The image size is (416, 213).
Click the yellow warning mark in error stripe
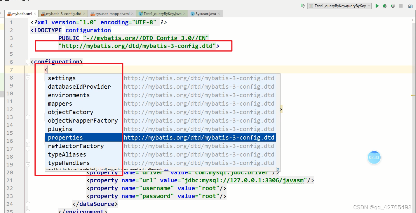tap(413, 95)
